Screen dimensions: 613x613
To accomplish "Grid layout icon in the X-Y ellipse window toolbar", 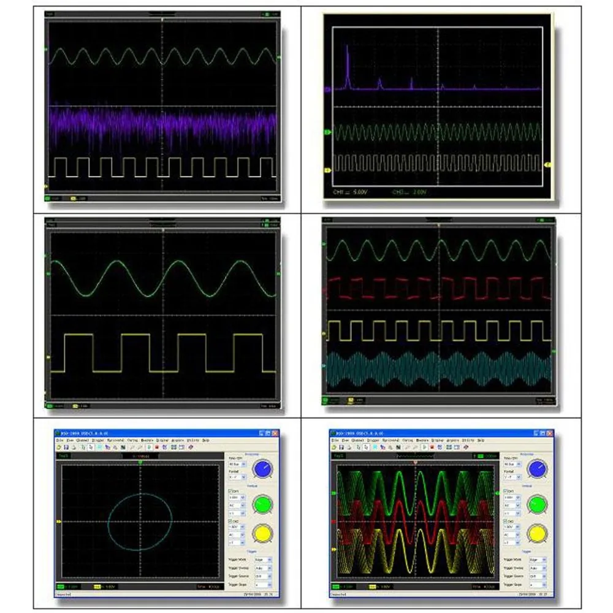I will [173, 447].
